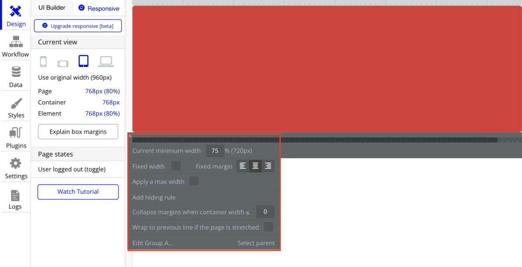Choose right alignment for fixed margin
This screenshot has width=522, height=267.
tap(268, 166)
